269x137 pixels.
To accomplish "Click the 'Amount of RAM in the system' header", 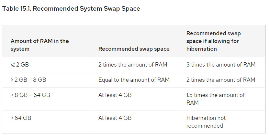I will pyautogui.click(x=39, y=45).
